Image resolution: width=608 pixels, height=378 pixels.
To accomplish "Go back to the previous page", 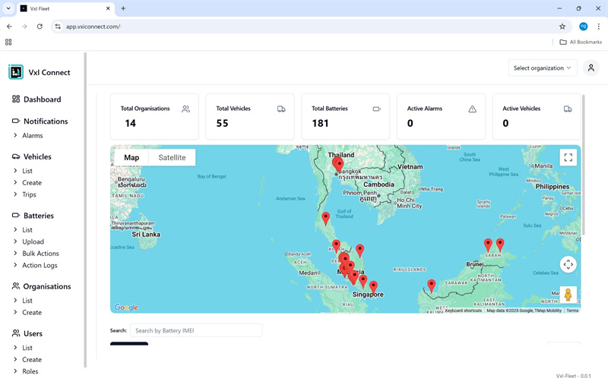I will [x=9, y=27].
